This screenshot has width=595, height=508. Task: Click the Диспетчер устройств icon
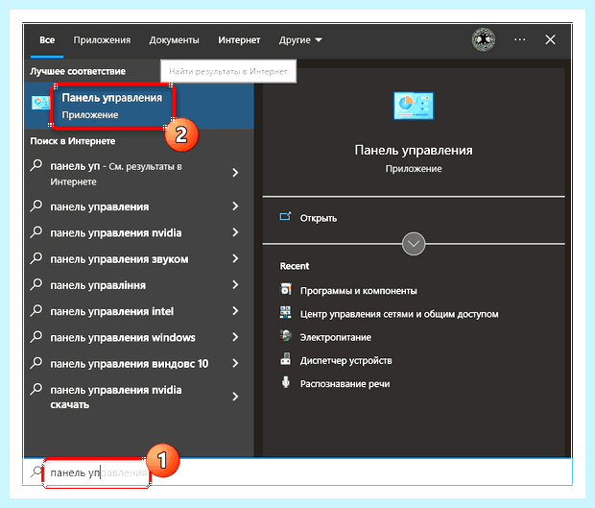(x=285, y=359)
